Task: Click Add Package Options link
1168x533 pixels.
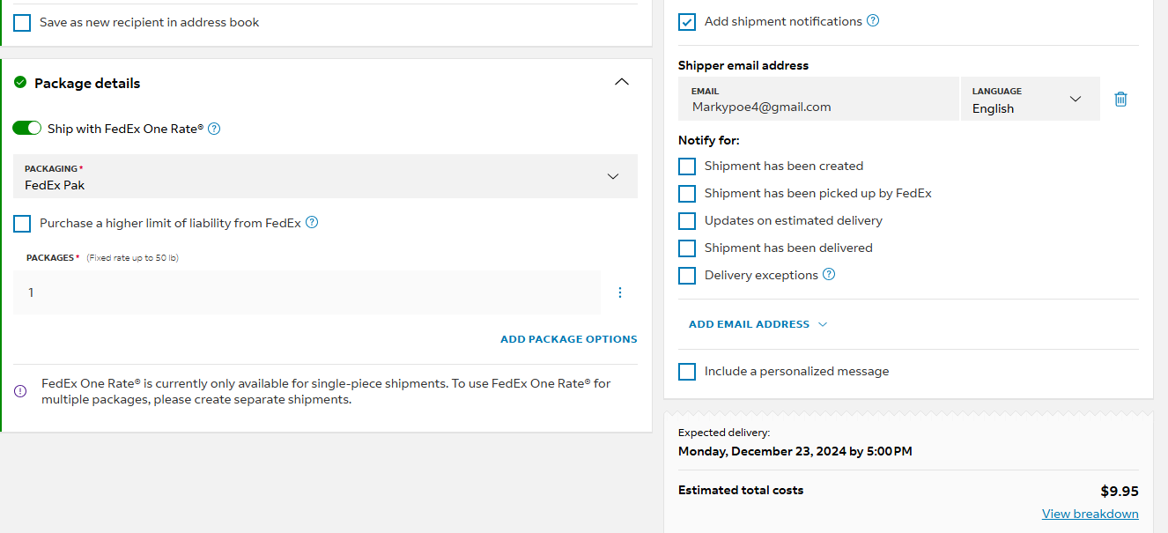Action: pos(569,339)
